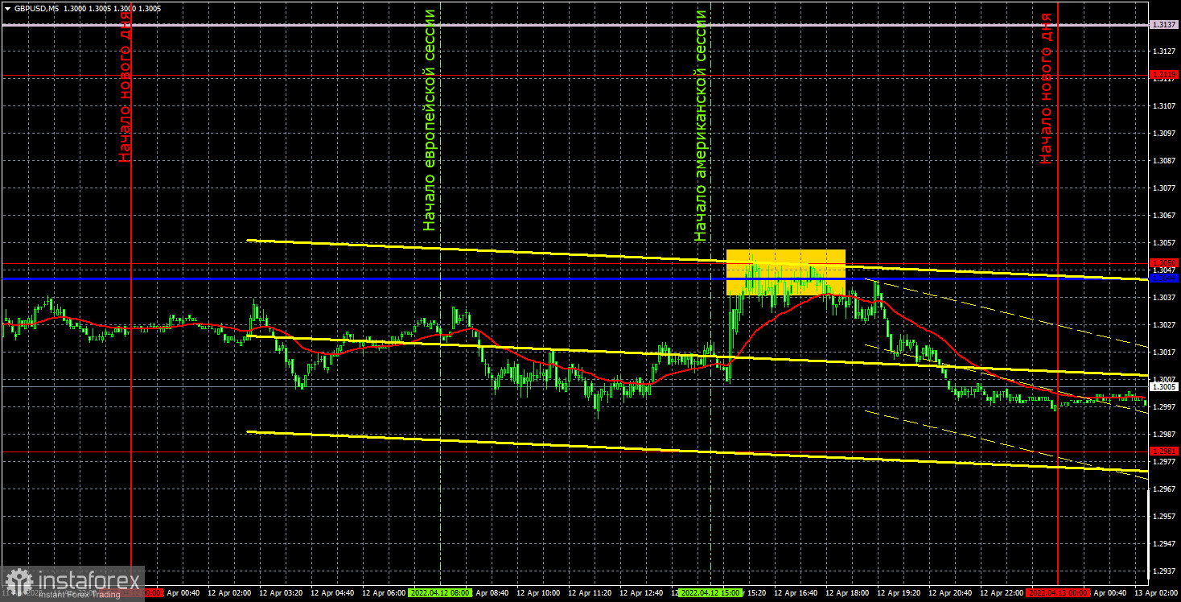Screen dimensions: 1181x602
Task: Click the GBPUSD,M5 symbol title
Action: tap(36, 7)
